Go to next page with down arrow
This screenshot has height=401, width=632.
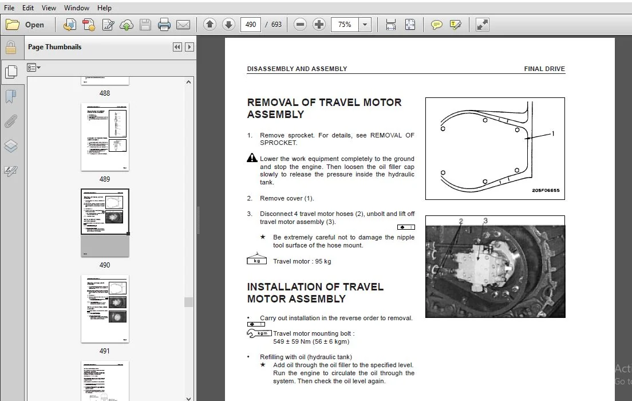228,25
